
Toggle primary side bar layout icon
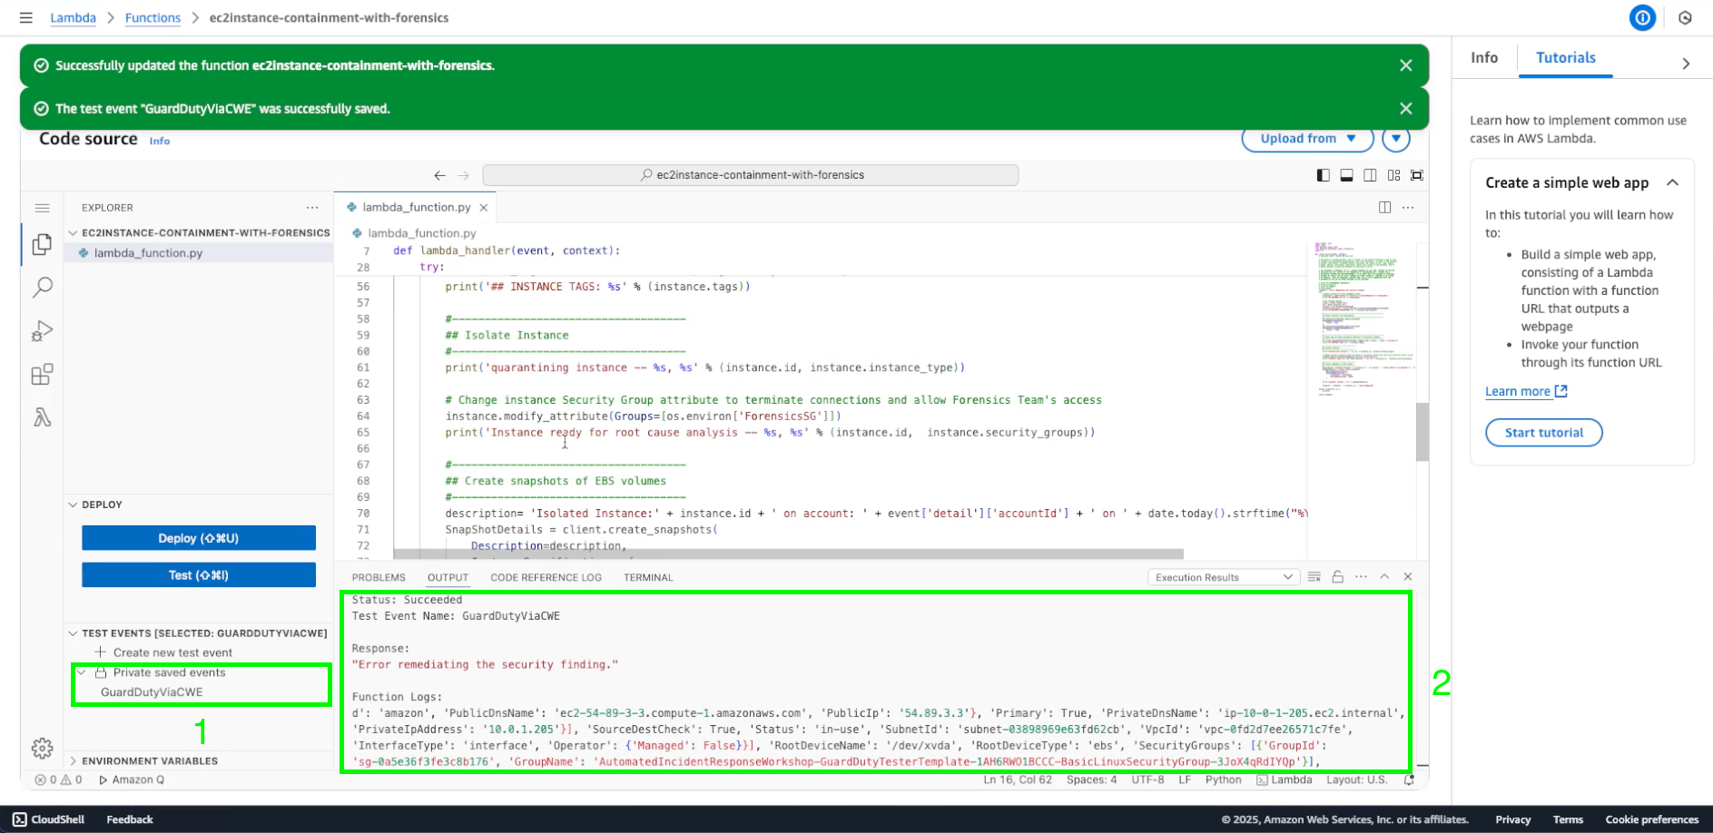pos(1324,175)
